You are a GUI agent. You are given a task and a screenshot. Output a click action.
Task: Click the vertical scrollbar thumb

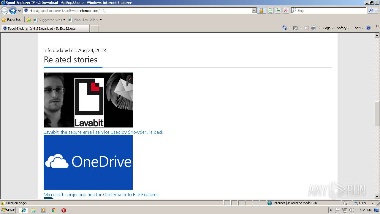click(377, 114)
